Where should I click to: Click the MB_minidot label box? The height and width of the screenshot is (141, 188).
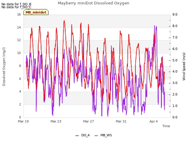click(x=36, y=12)
